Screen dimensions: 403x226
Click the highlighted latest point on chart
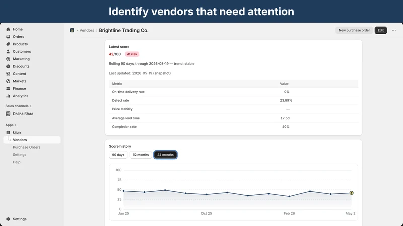pyautogui.click(x=351, y=193)
